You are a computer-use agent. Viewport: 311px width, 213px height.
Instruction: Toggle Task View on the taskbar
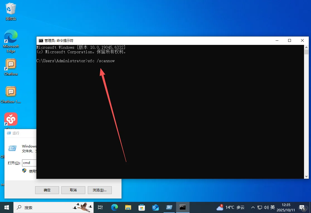[100, 207]
